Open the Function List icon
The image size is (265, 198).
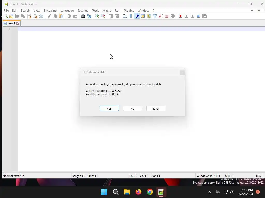coord(160,16)
